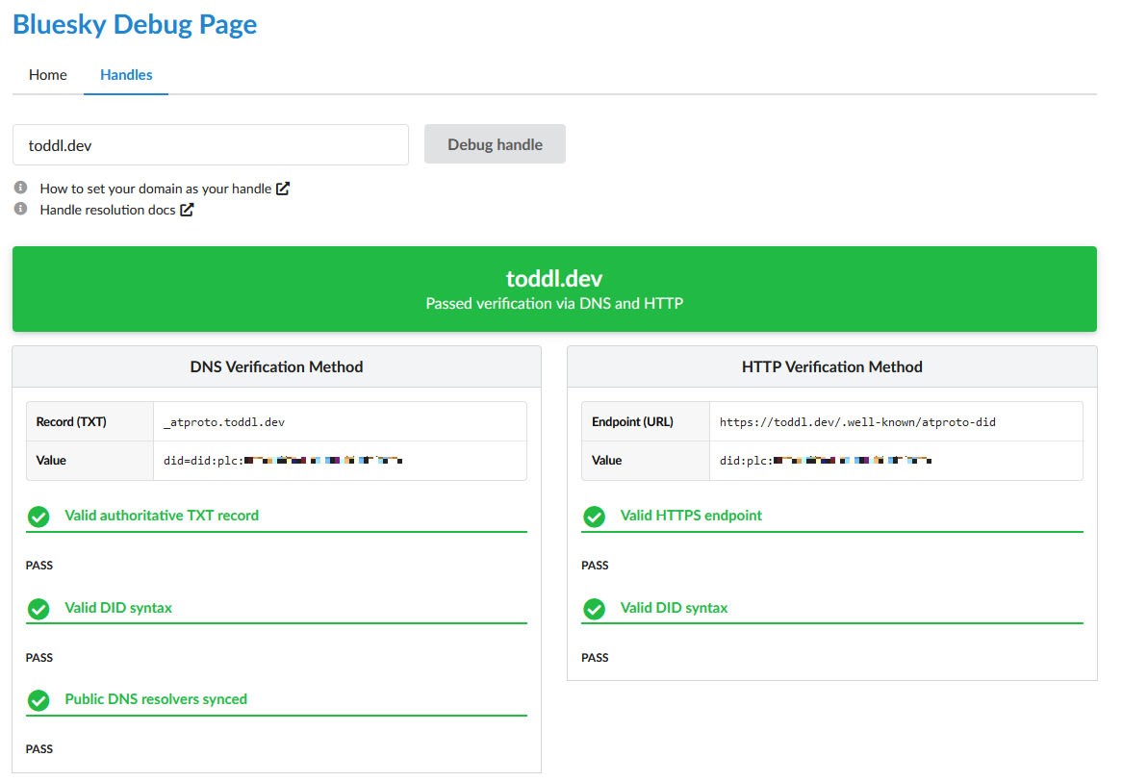Click PASS under Valid authoritative TXT record

39,566
